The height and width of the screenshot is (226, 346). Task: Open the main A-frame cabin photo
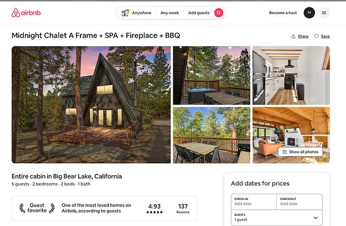click(x=91, y=105)
